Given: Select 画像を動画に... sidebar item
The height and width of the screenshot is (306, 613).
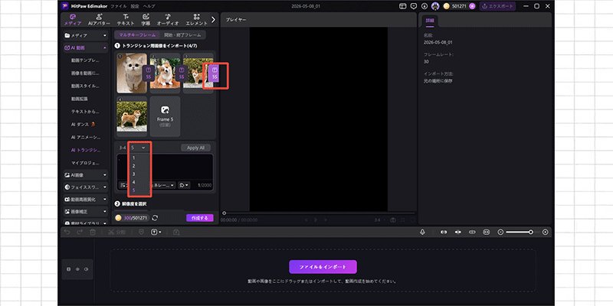Looking at the screenshot, I should pos(85,73).
